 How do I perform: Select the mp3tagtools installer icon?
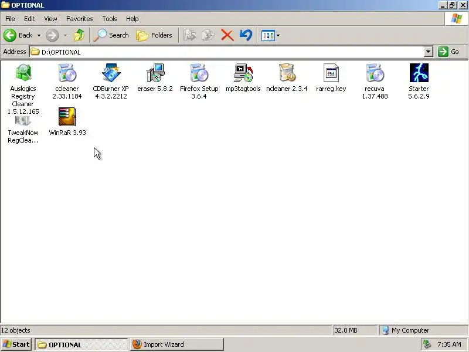(x=243, y=73)
